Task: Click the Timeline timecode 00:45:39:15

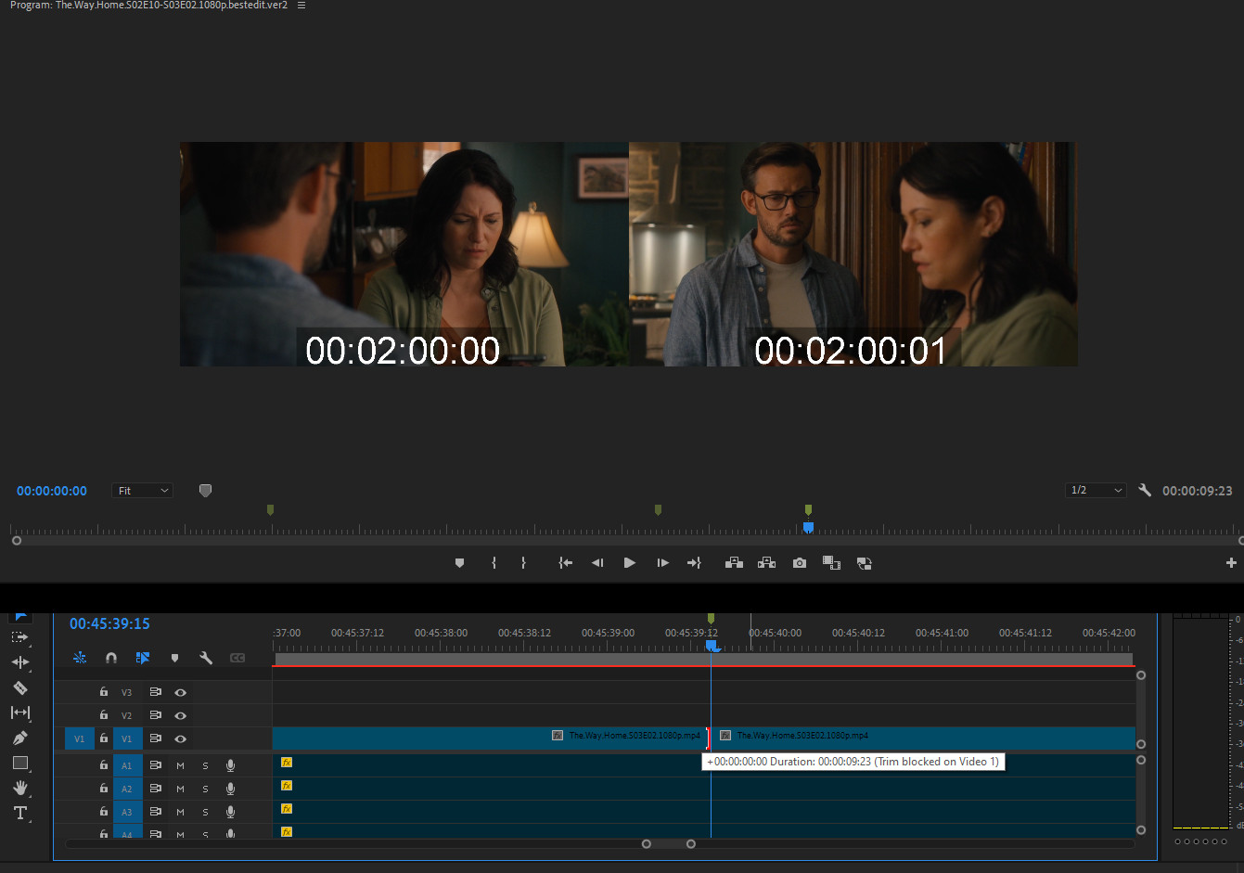Action: coord(109,623)
